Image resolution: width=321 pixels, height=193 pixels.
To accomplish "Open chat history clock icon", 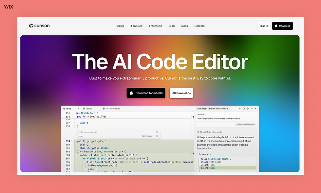I will tap(248, 108).
